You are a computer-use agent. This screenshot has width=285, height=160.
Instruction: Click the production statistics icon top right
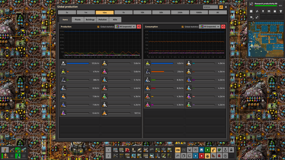tap(257, 11)
